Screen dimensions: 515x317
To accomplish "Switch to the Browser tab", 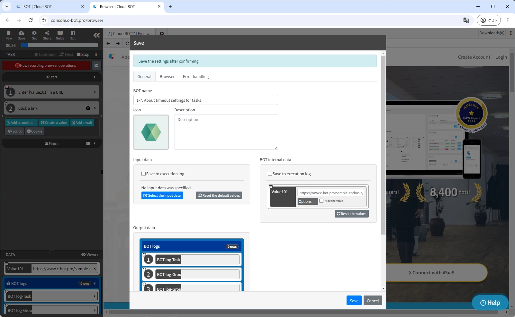I will [x=167, y=77].
